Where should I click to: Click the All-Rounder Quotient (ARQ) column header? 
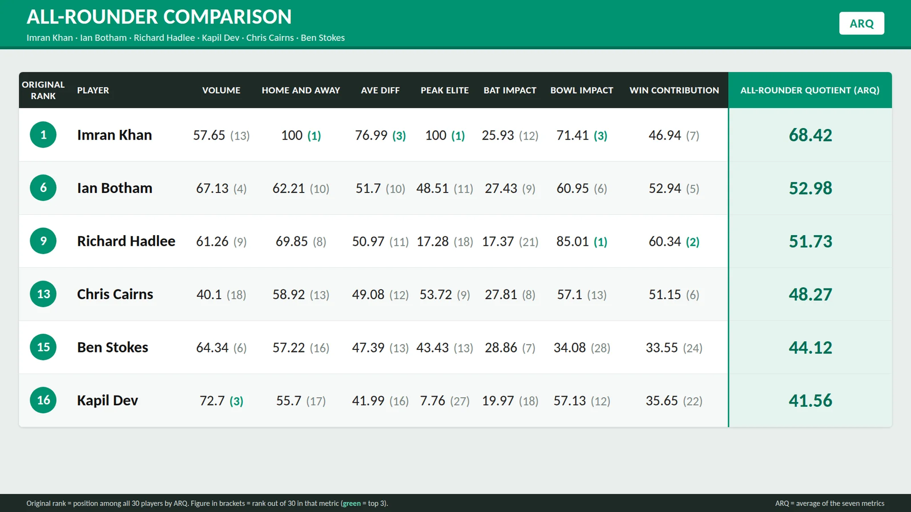pos(810,90)
